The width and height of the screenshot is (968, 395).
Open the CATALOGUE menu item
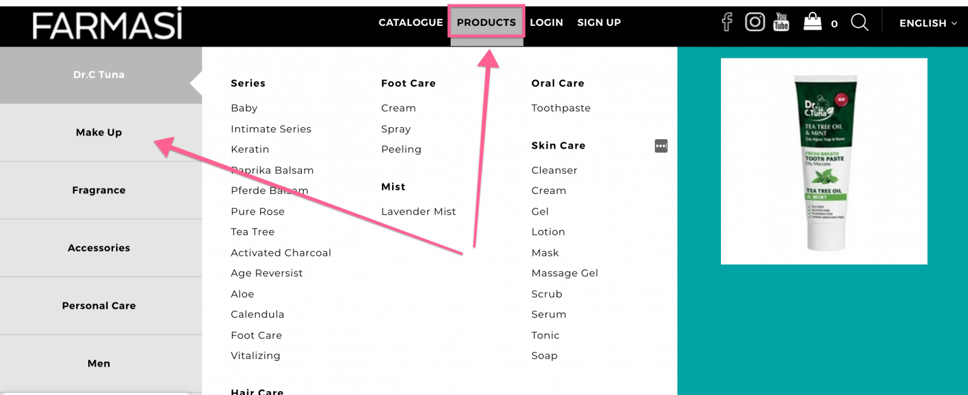click(x=410, y=22)
